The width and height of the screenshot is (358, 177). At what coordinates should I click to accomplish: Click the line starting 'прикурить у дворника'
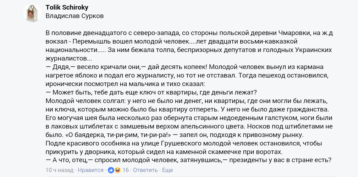(x=164, y=152)
